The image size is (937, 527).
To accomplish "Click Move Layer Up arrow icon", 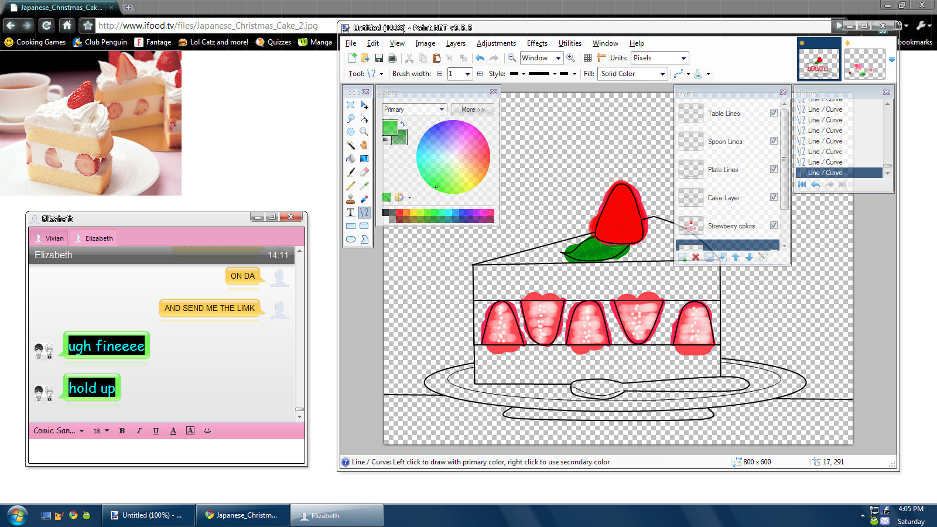I will click(736, 257).
